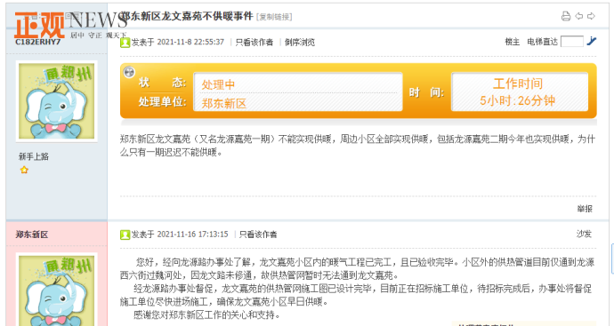Open the 郑东新区 user profile name
Image resolution: width=614 pixels, height=326 pixels.
click(32, 235)
